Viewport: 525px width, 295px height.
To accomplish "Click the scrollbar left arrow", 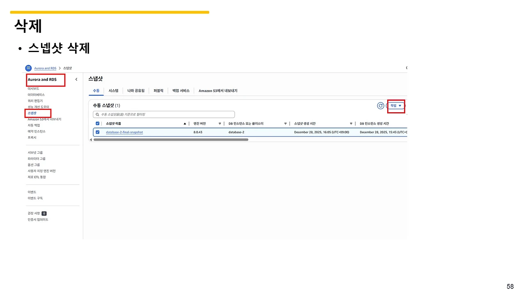I will 91,140.
